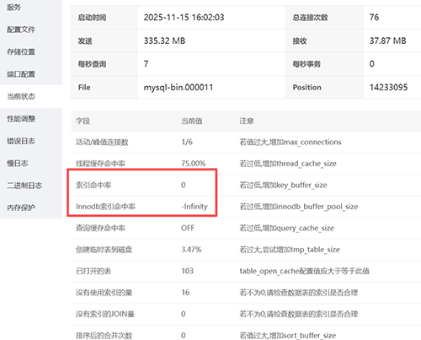This screenshot has width=421, height=340.
Task: Click the 总连接次数 value 76
Action: [x=374, y=18]
